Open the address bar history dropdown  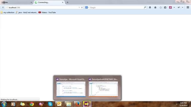(x=79, y=7)
